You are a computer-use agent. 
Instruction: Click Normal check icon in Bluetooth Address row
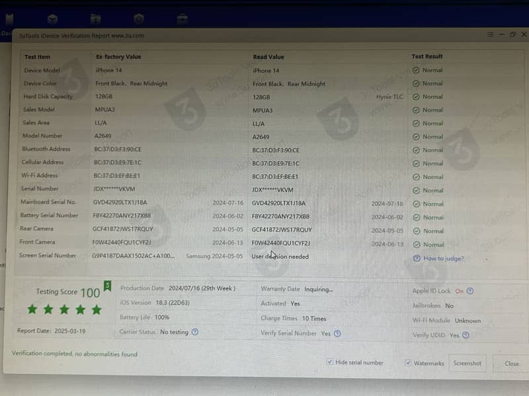(x=416, y=150)
